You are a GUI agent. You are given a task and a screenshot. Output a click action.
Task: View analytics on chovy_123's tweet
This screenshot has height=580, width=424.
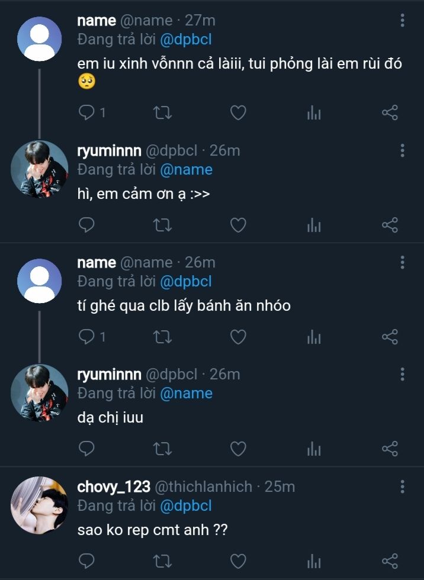pos(314,560)
